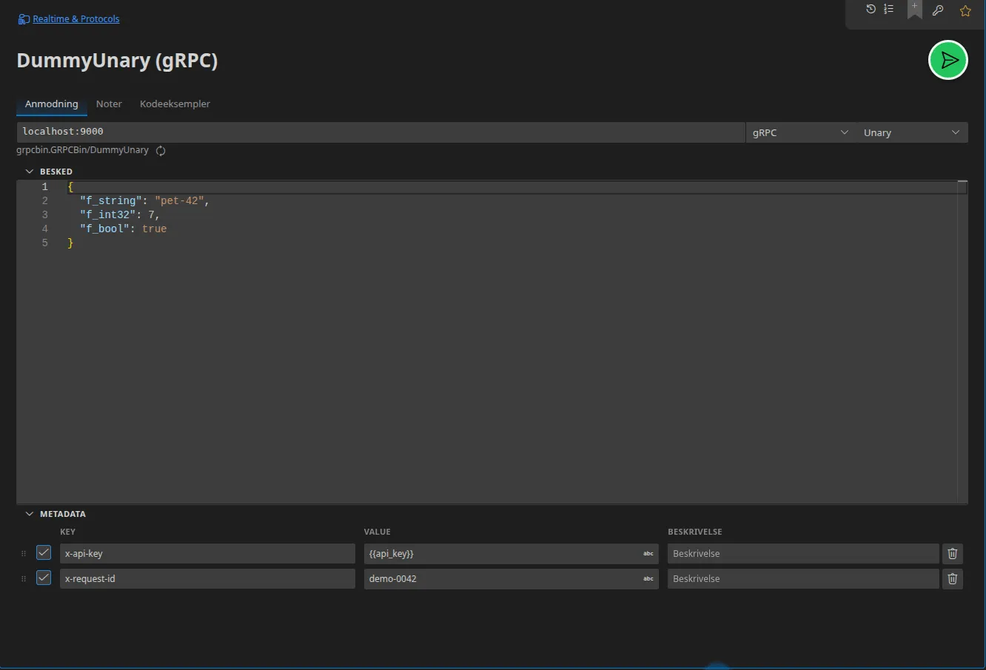The image size is (986, 670).
Task: Collapse the METADATA section
Action: pyautogui.click(x=30, y=514)
